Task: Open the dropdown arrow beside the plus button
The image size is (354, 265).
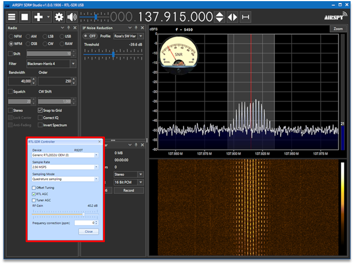Action: coord(48,17)
